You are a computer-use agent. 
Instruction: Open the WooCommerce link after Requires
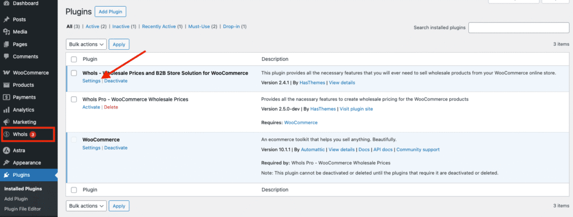tap(300, 122)
